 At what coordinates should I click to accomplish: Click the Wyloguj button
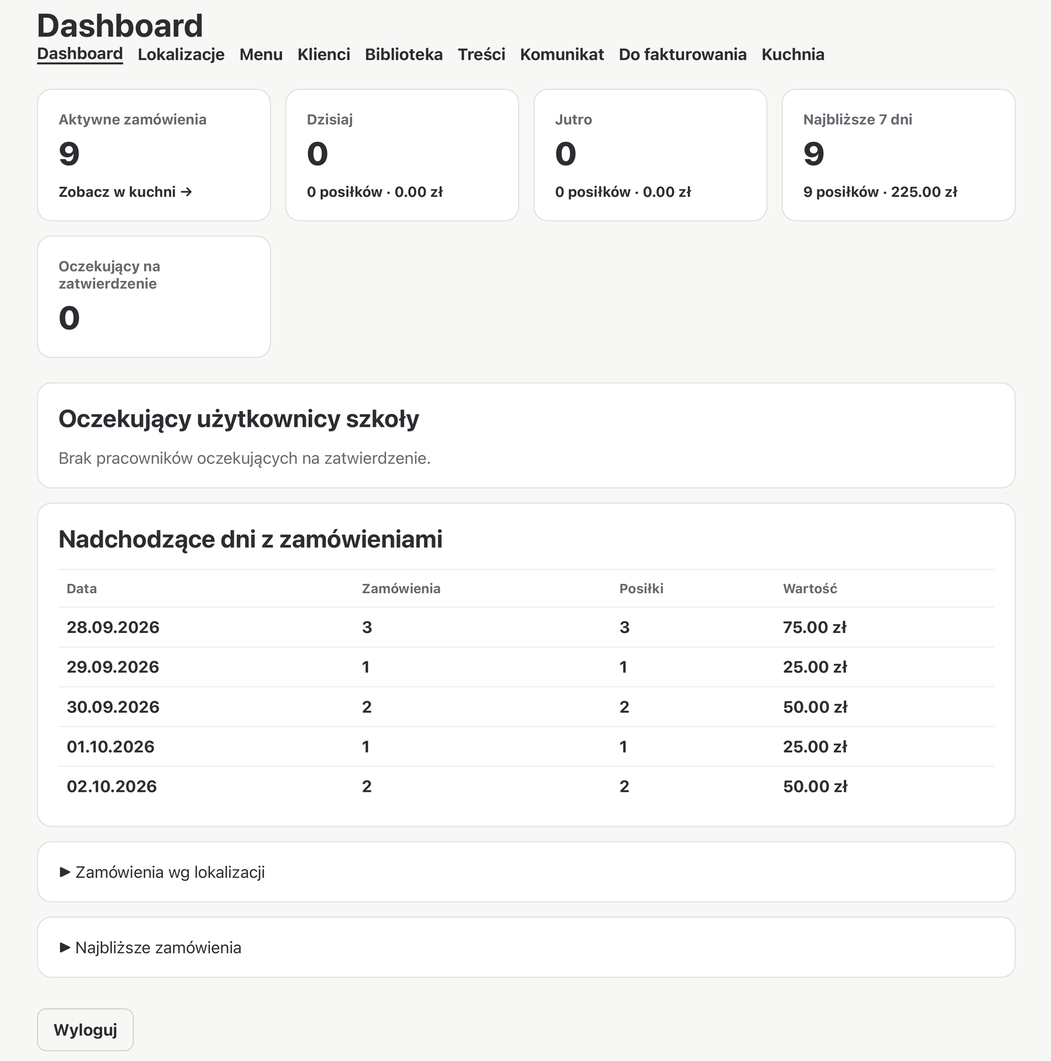[85, 1029]
